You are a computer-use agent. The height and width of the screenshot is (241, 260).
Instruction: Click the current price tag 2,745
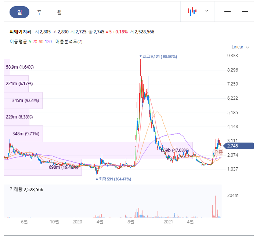click(x=238, y=146)
